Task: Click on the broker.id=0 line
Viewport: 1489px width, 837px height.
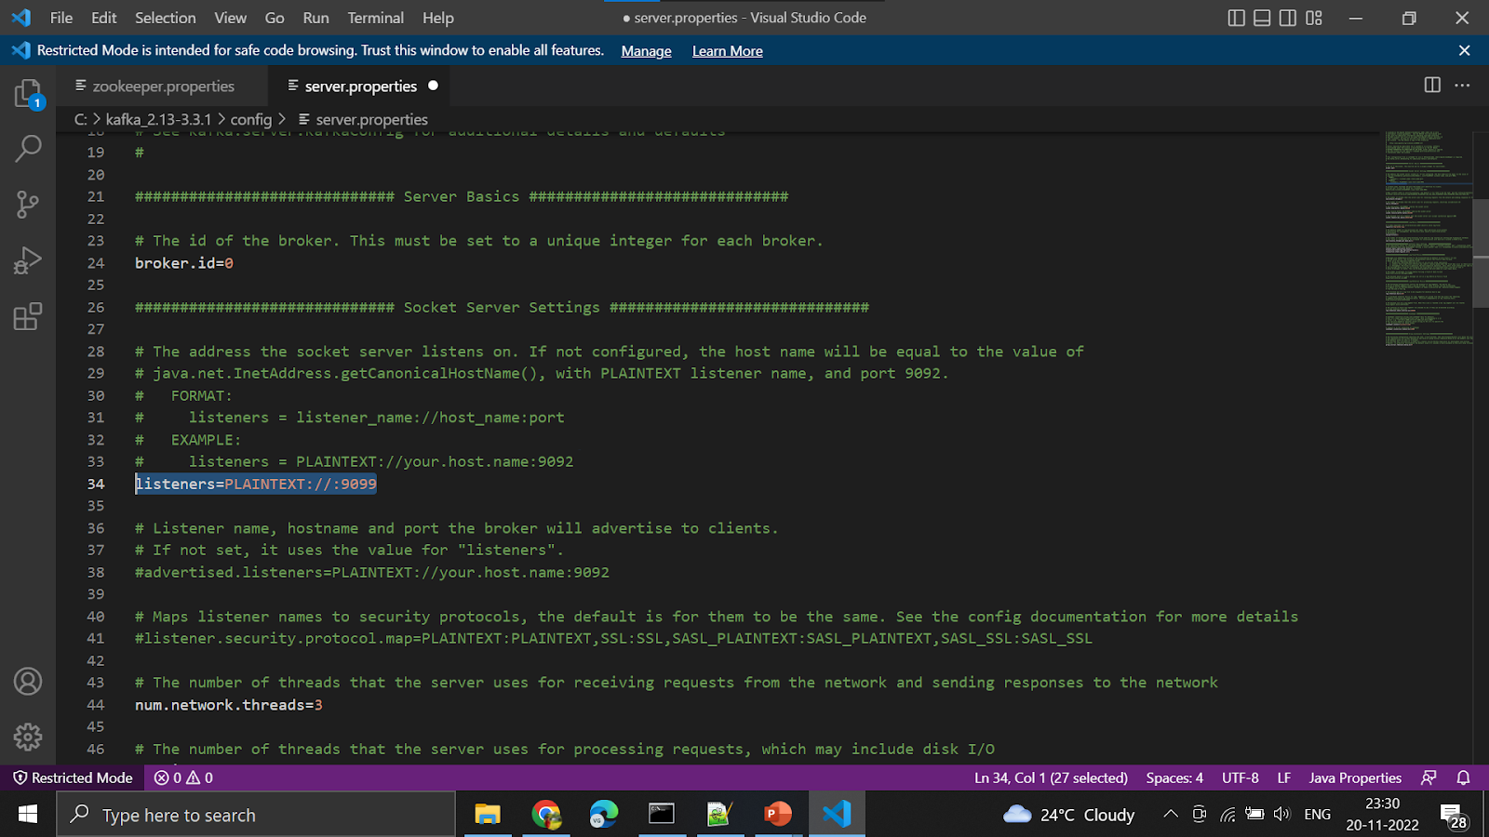Action: (x=184, y=263)
